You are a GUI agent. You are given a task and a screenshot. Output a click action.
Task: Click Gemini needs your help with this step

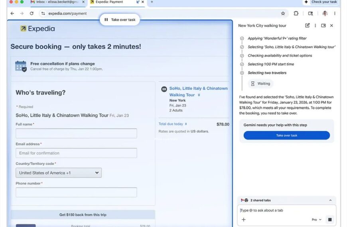(x=275, y=125)
